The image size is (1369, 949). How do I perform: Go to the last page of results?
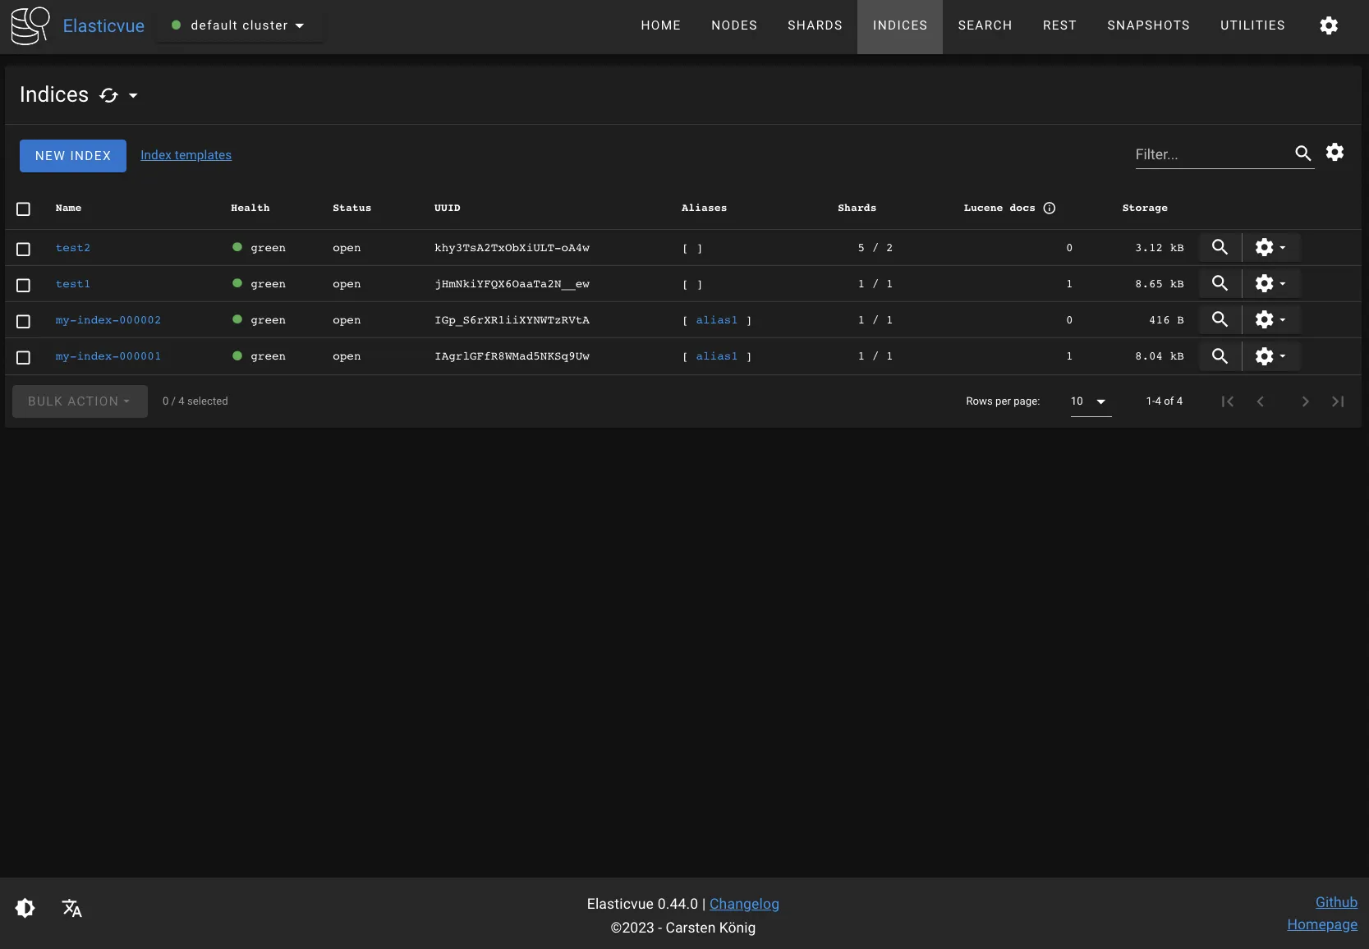point(1338,401)
